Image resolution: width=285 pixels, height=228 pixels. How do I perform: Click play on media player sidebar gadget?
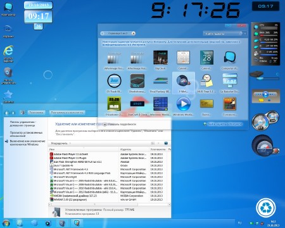point(265,94)
